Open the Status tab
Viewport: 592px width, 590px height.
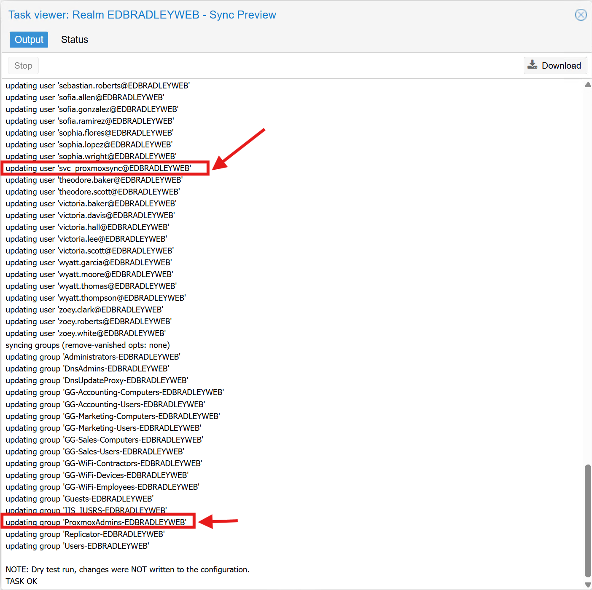pyautogui.click(x=74, y=40)
